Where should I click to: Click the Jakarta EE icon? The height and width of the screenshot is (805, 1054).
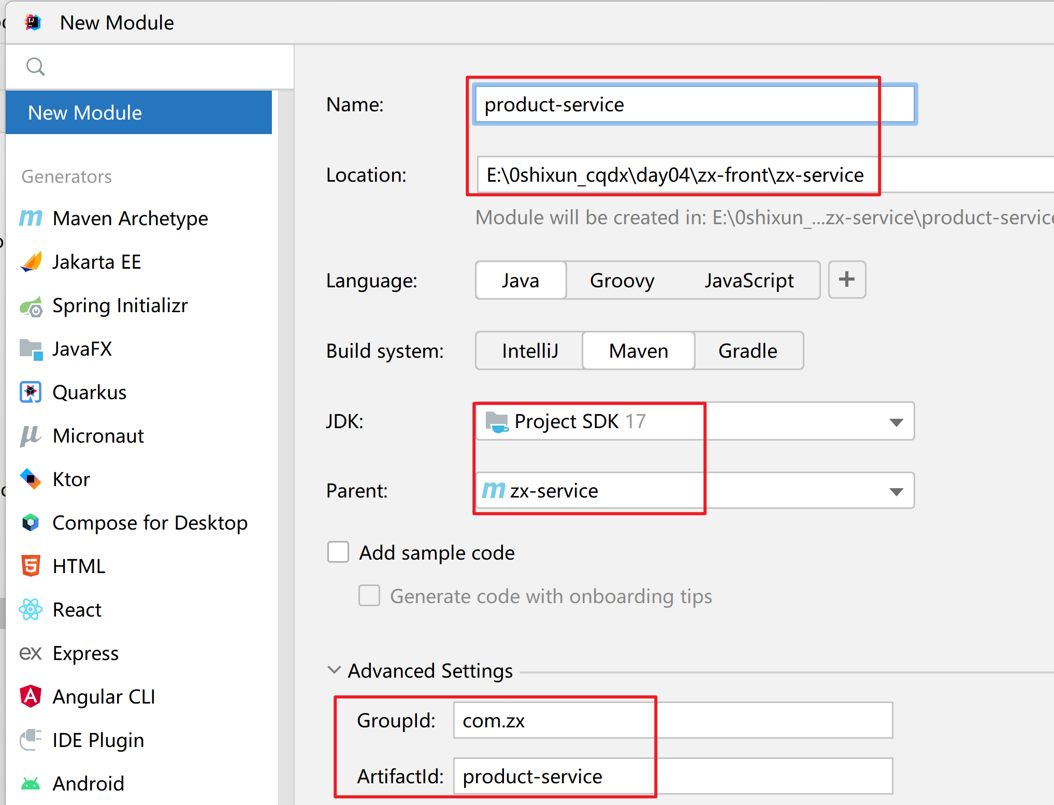(31, 262)
